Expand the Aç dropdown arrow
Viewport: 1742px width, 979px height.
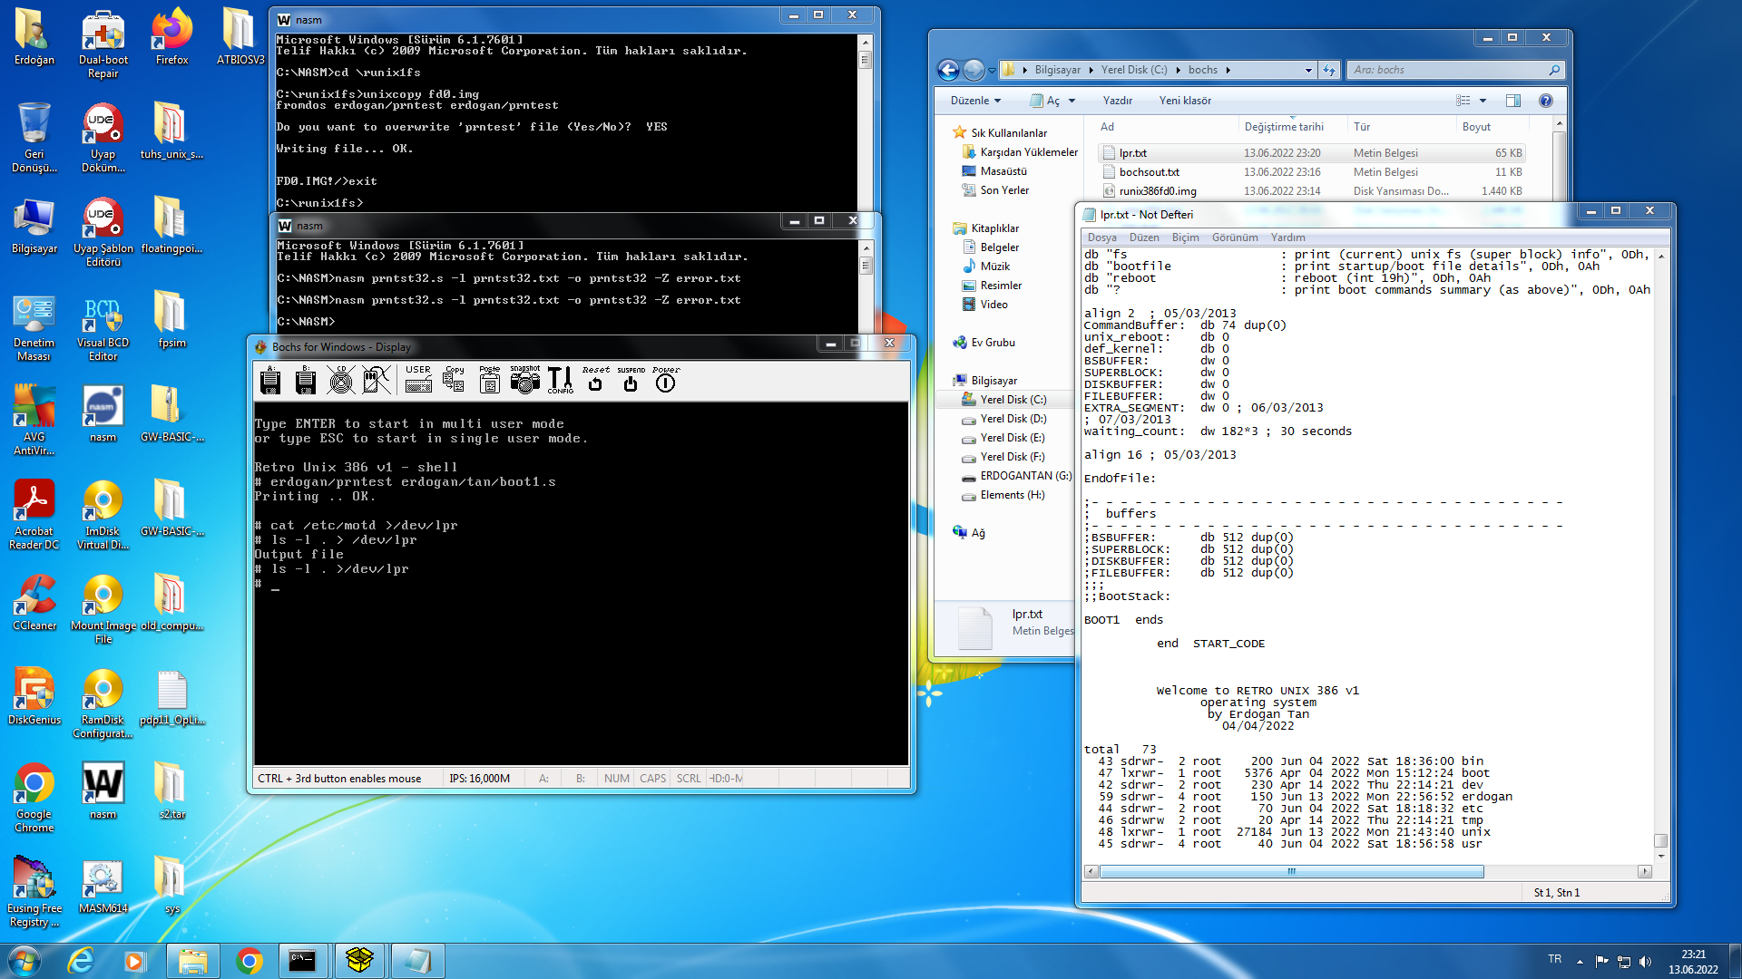[1072, 101]
